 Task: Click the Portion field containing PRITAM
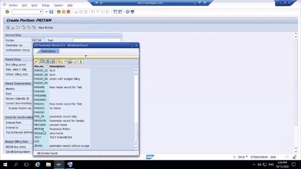tap(38, 40)
